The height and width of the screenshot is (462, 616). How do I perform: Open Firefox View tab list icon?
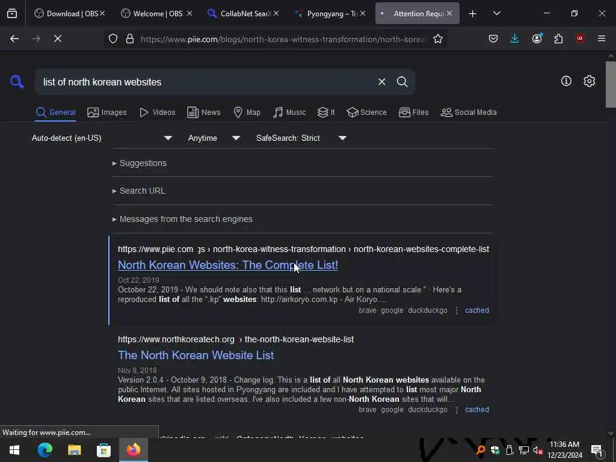(12, 14)
